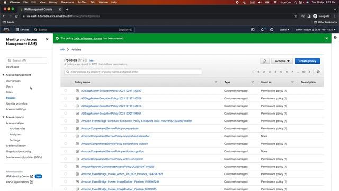This screenshot has height=191, width=339.
Task: Open Chrome's Bookmarks menu
Action: 67,2
